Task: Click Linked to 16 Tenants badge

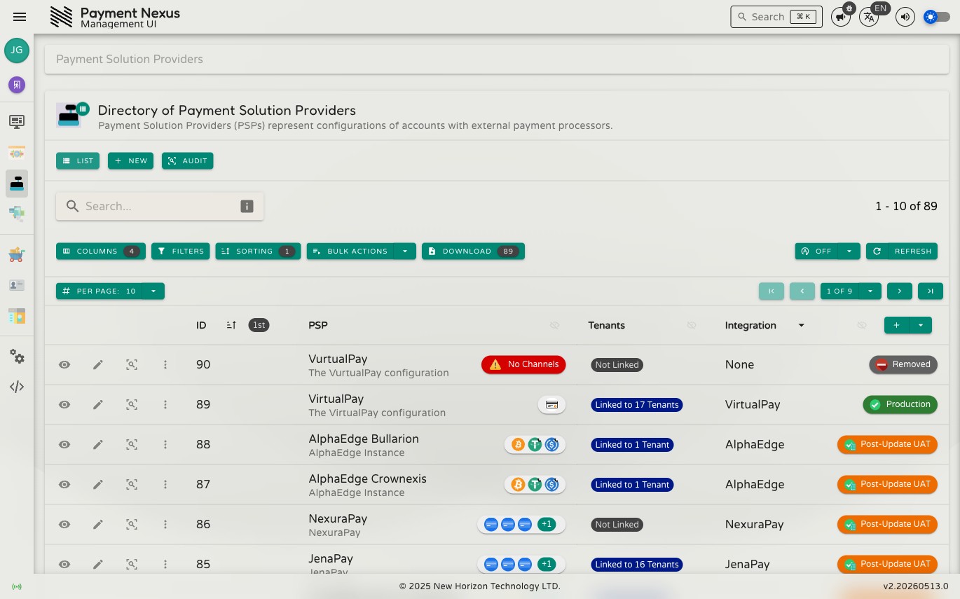Action: pyautogui.click(x=637, y=564)
